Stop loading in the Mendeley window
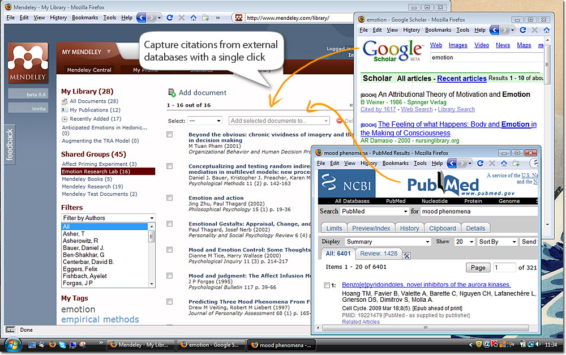This screenshot has width=566, height=355. [182, 18]
